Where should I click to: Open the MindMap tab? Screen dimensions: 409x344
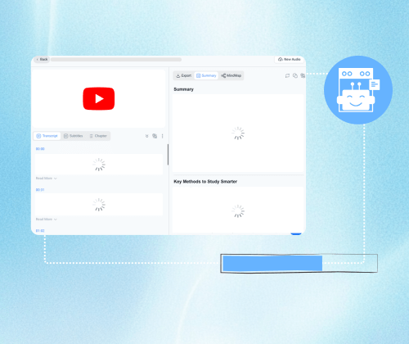[x=231, y=75]
